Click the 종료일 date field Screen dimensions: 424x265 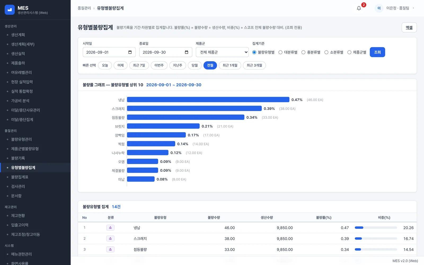click(x=166, y=52)
